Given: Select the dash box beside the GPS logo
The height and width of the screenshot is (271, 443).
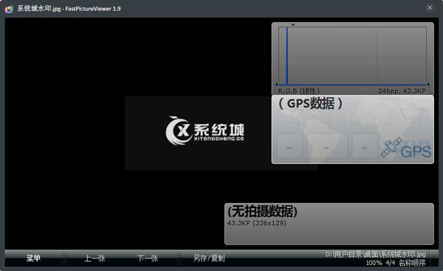Looking at the screenshot, I should tap(365, 145).
